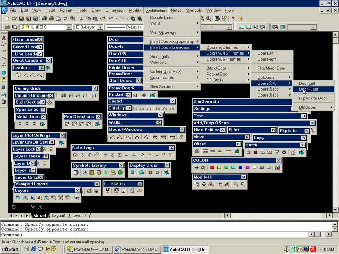339x254 pixels.
Task: Click the up arrow icon in Note Tags
Action: pyautogui.click(x=150, y=155)
